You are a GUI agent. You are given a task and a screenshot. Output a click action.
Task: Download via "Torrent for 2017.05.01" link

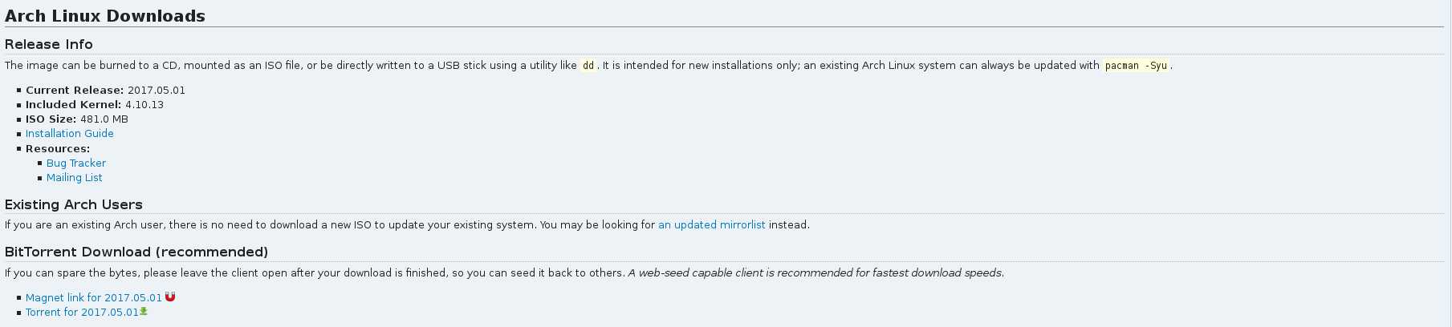(x=82, y=313)
